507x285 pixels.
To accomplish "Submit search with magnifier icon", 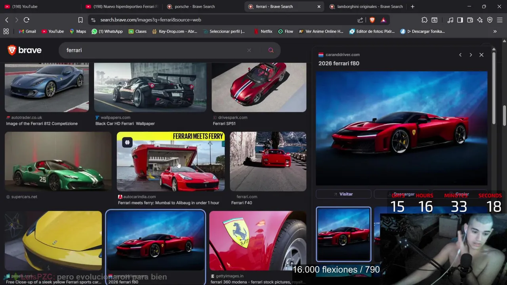I will click(x=271, y=50).
